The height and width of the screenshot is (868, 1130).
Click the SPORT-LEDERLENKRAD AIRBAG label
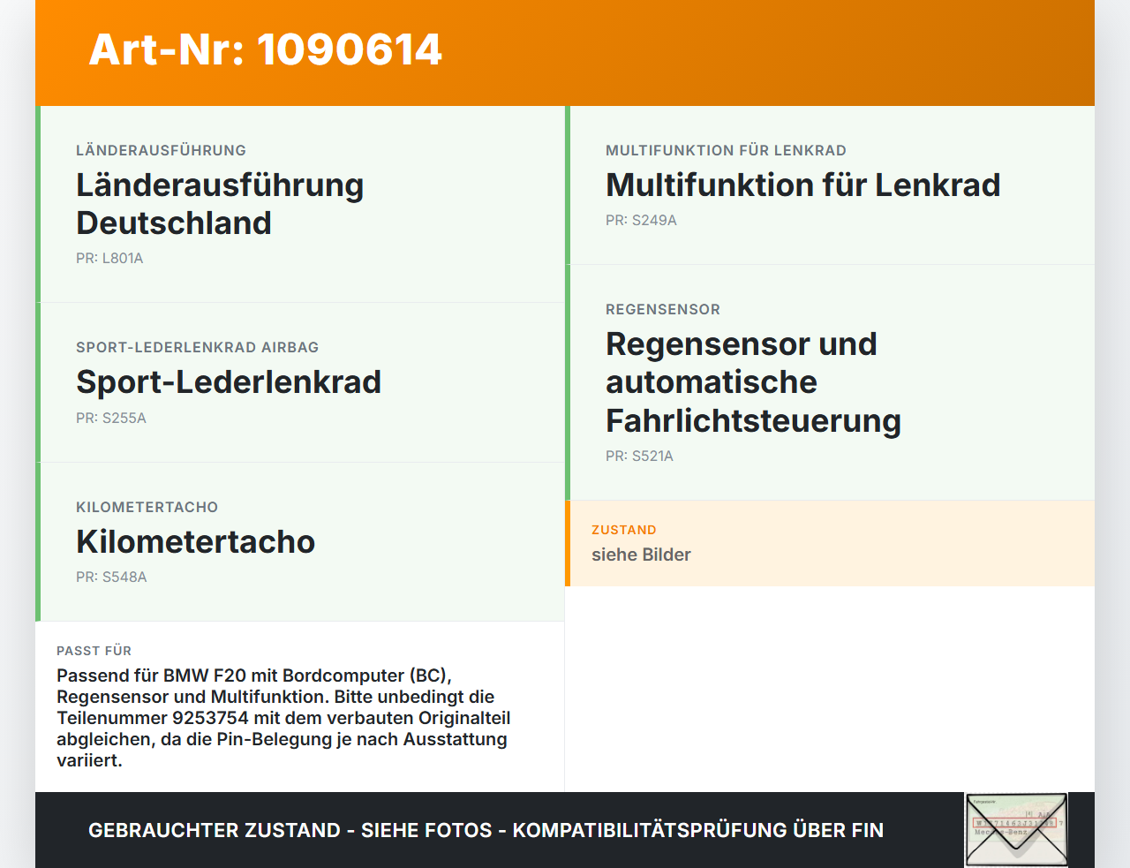tap(198, 348)
